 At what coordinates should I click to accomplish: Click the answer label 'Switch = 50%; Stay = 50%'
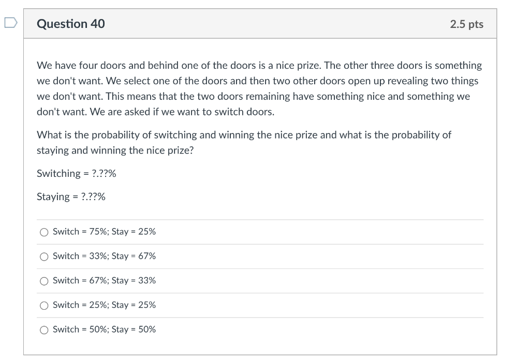(104, 329)
